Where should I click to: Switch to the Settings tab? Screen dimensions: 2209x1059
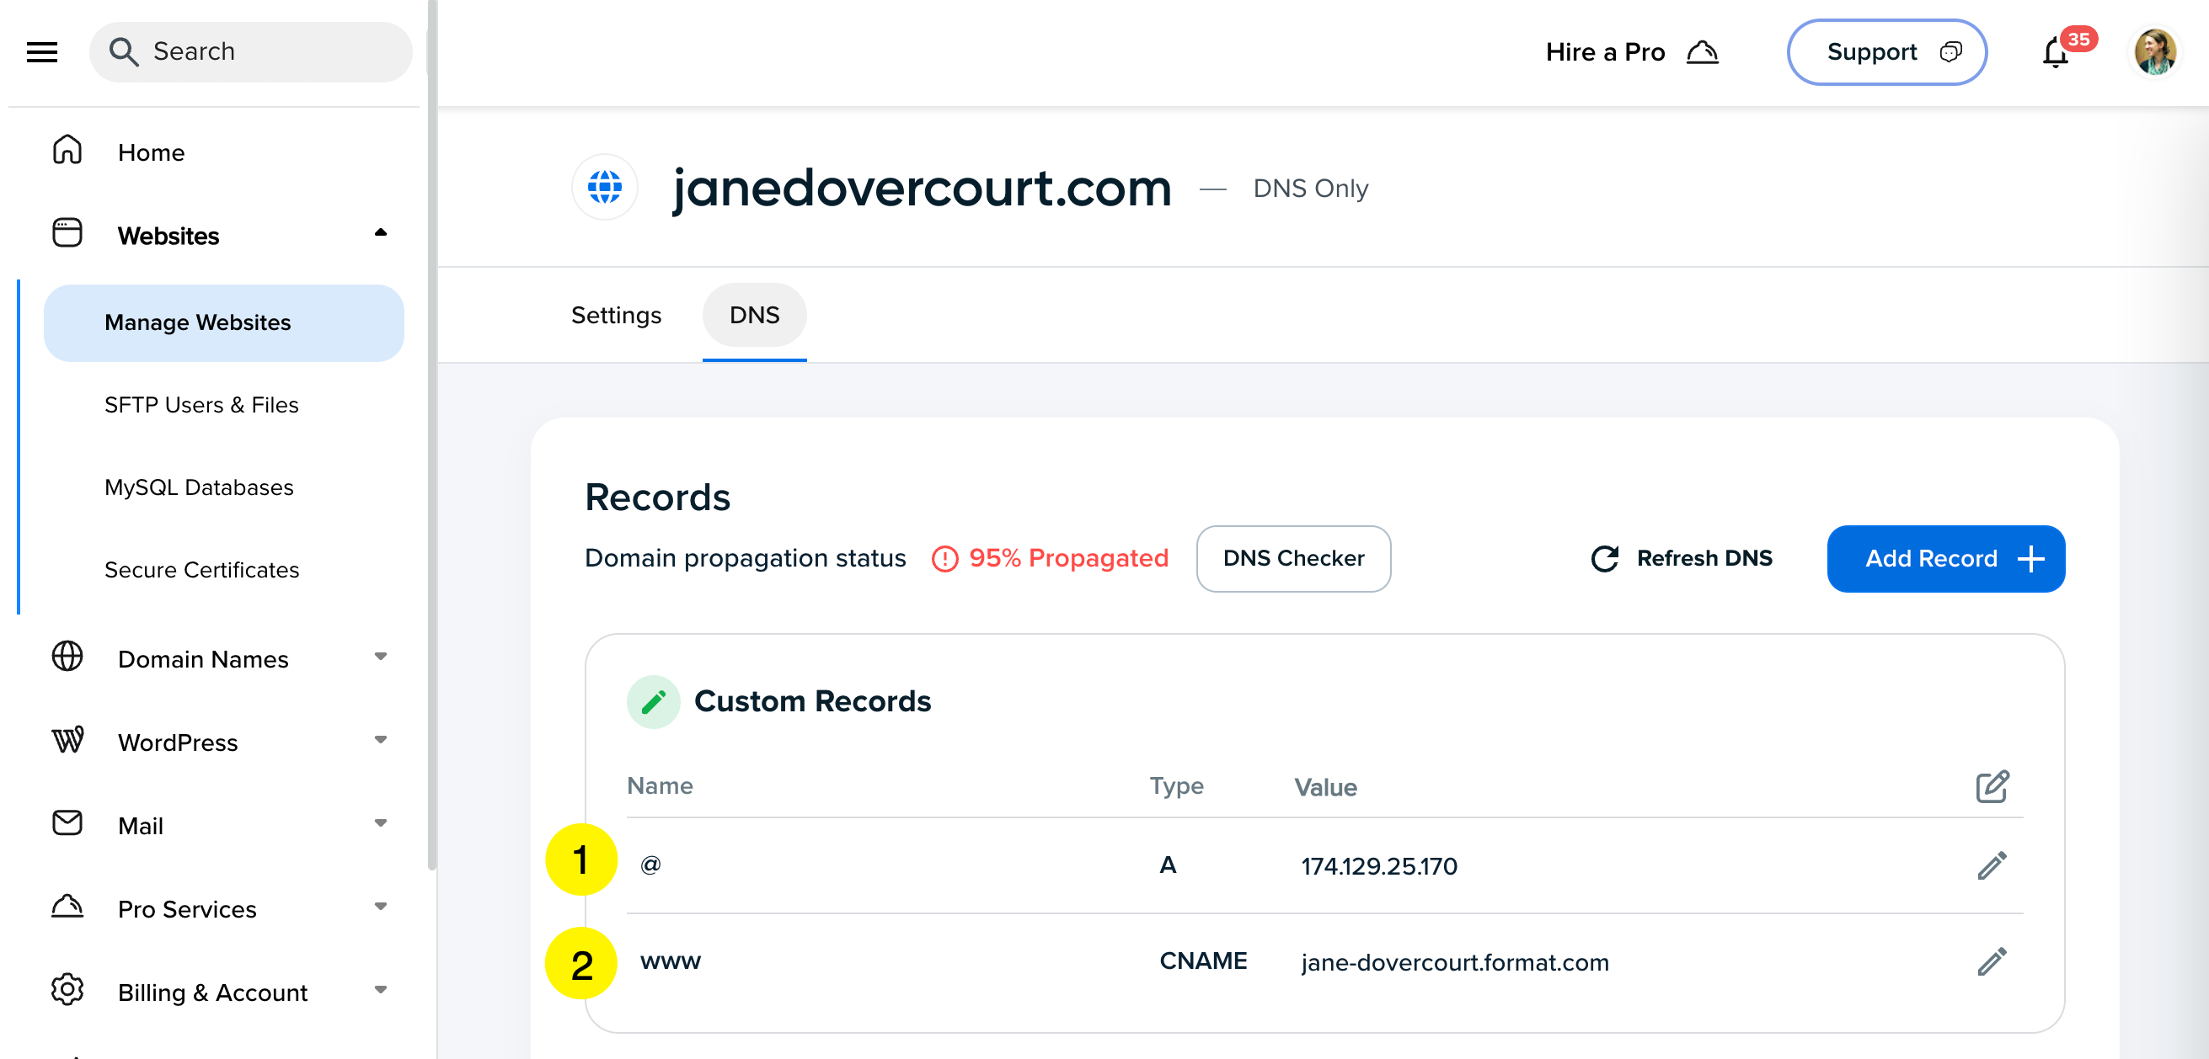[616, 316]
